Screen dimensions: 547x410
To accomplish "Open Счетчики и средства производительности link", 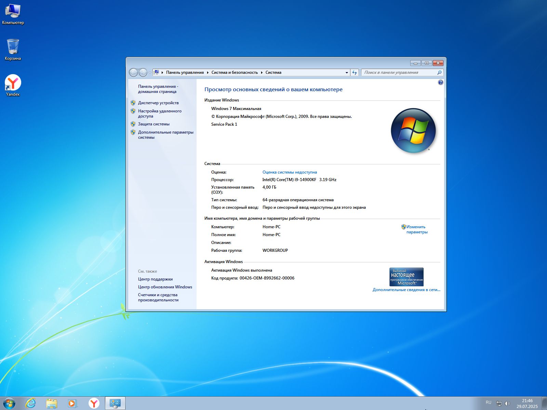I will [158, 297].
